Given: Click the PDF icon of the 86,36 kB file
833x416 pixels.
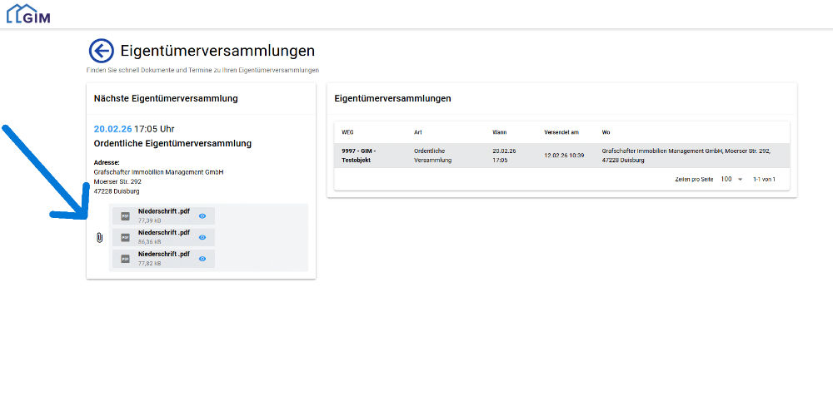Looking at the screenshot, I should (x=125, y=237).
